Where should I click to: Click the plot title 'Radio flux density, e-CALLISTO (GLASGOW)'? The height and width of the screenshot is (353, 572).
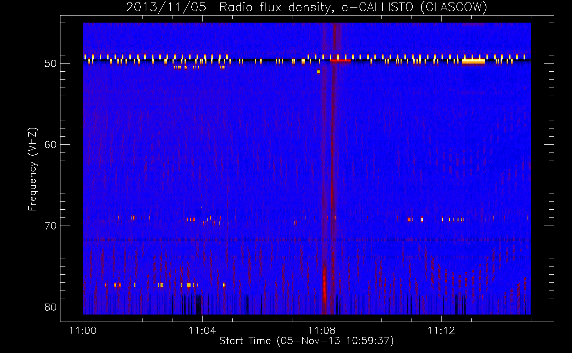(353, 7)
